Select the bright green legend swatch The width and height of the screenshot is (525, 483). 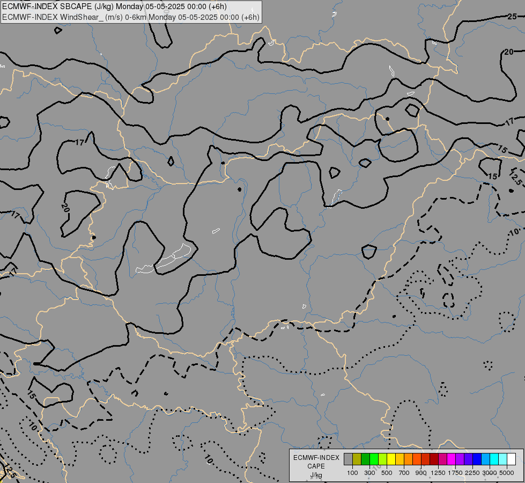(x=374, y=459)
